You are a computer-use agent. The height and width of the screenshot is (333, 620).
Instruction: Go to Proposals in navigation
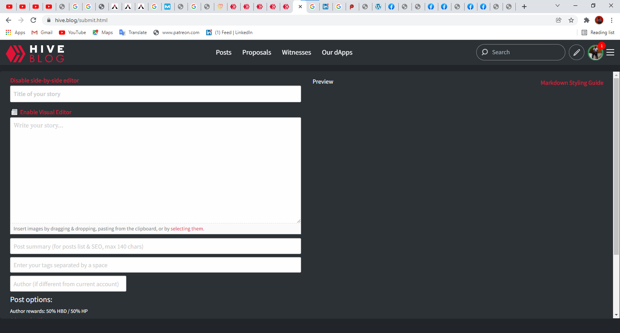point(257,52)
